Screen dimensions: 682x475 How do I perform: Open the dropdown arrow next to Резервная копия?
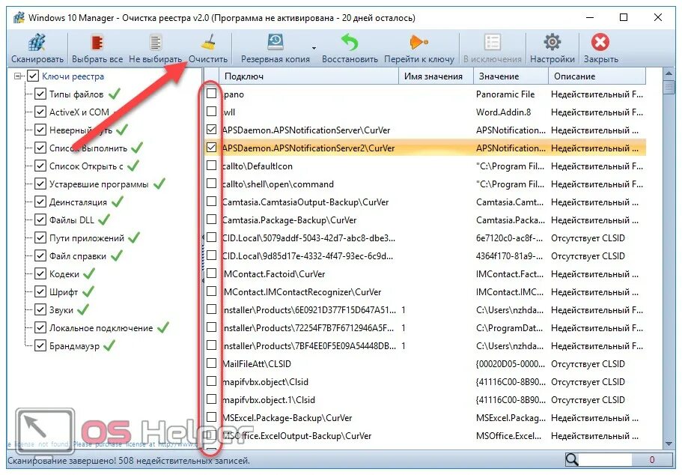(314, 48)
